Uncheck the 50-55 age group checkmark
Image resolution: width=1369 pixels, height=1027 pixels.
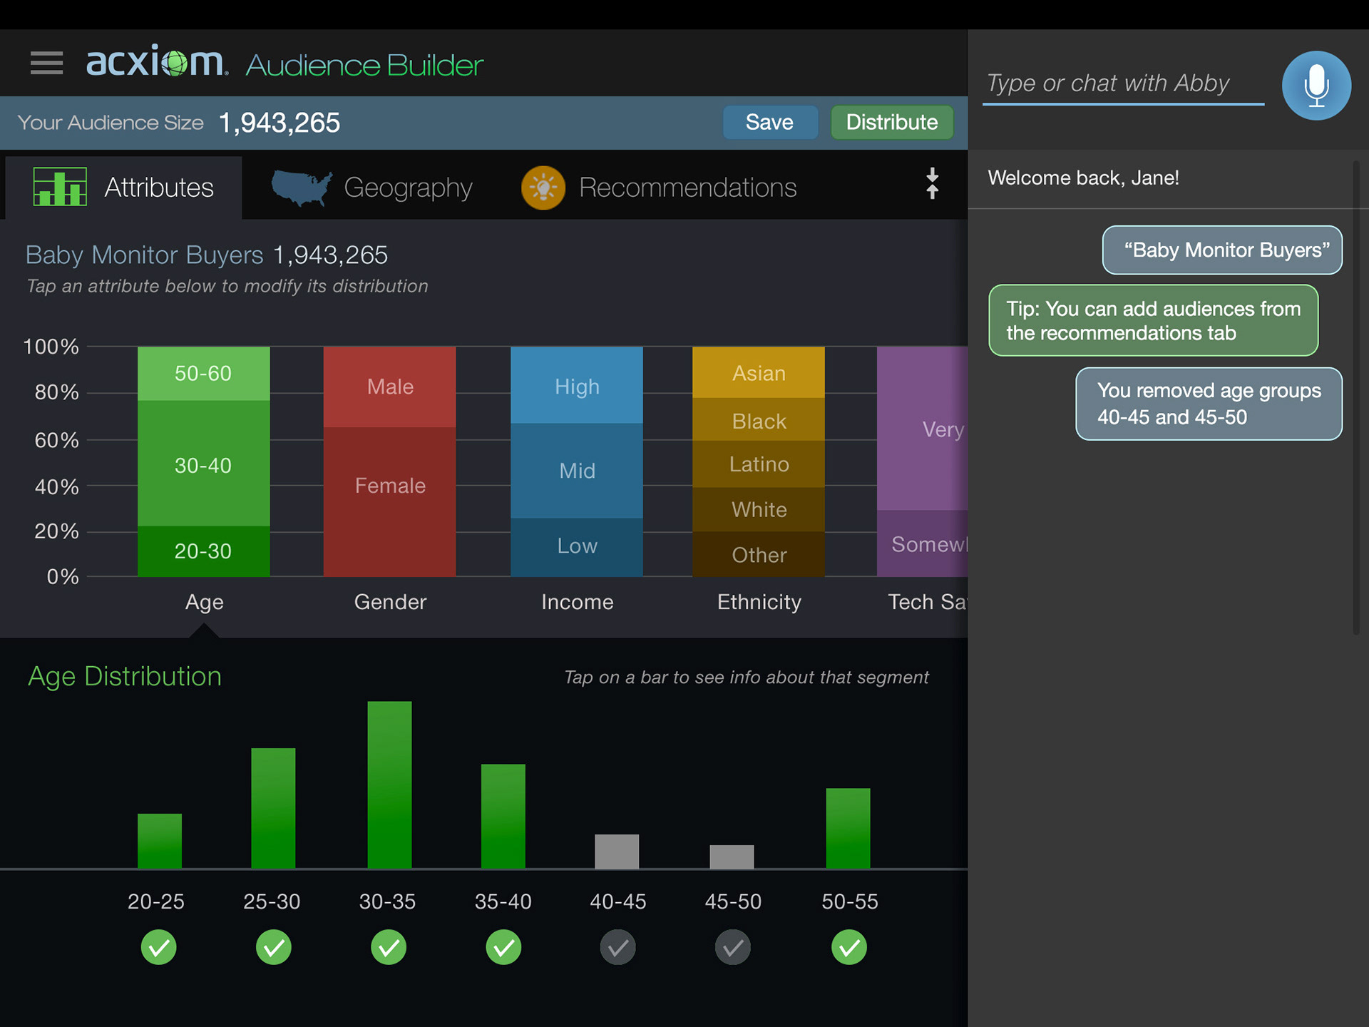848,947
